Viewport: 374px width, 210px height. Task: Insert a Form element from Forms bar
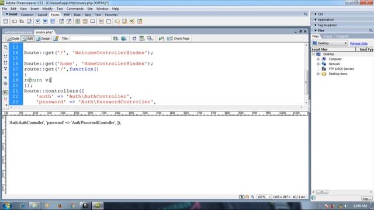click(5, 22)
